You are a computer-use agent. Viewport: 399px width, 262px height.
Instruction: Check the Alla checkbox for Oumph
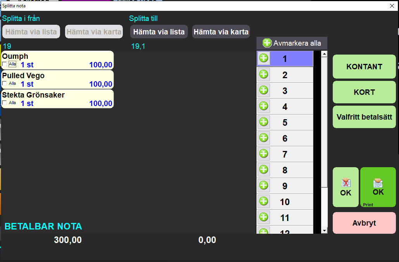pyautogui.click(x=5, y=64)
